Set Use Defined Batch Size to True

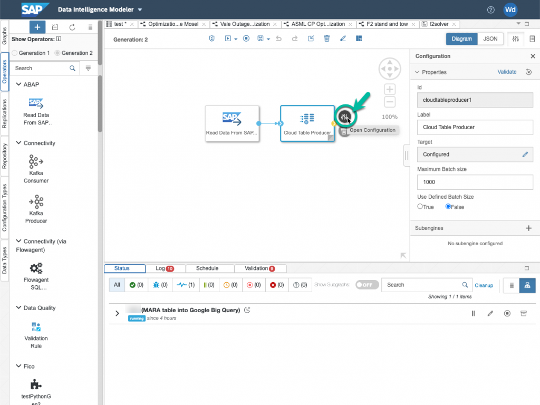pos(420,207)
